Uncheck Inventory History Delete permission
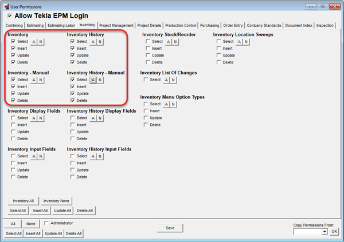The image size is (344, 242). point(72,62)
